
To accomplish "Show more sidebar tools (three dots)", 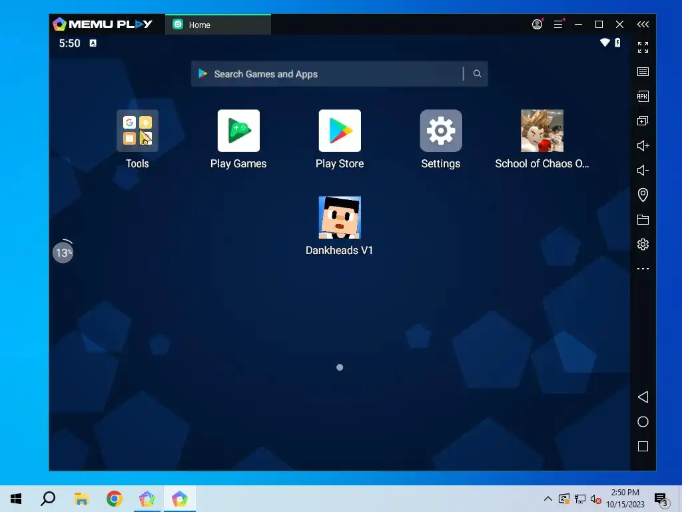I will [643, 269].
